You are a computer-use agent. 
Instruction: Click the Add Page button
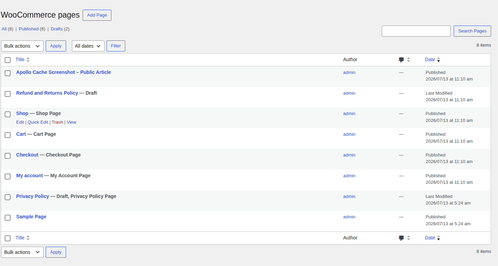[97, 15]
